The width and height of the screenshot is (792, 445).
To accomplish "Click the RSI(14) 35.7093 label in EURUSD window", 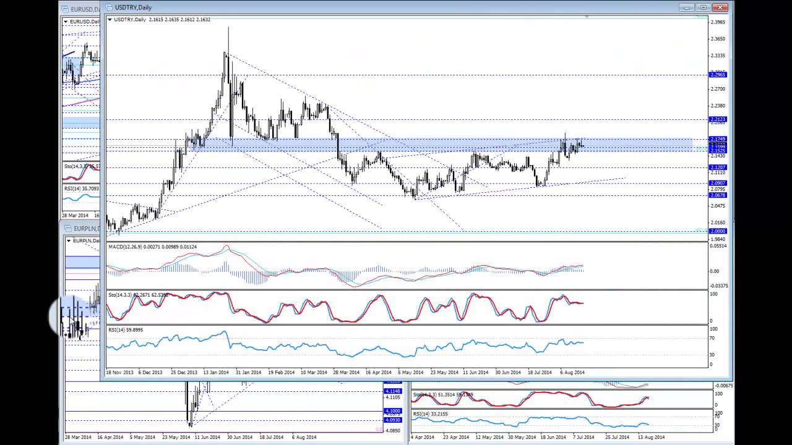I will pyautogui.click(x=82, y=189).
